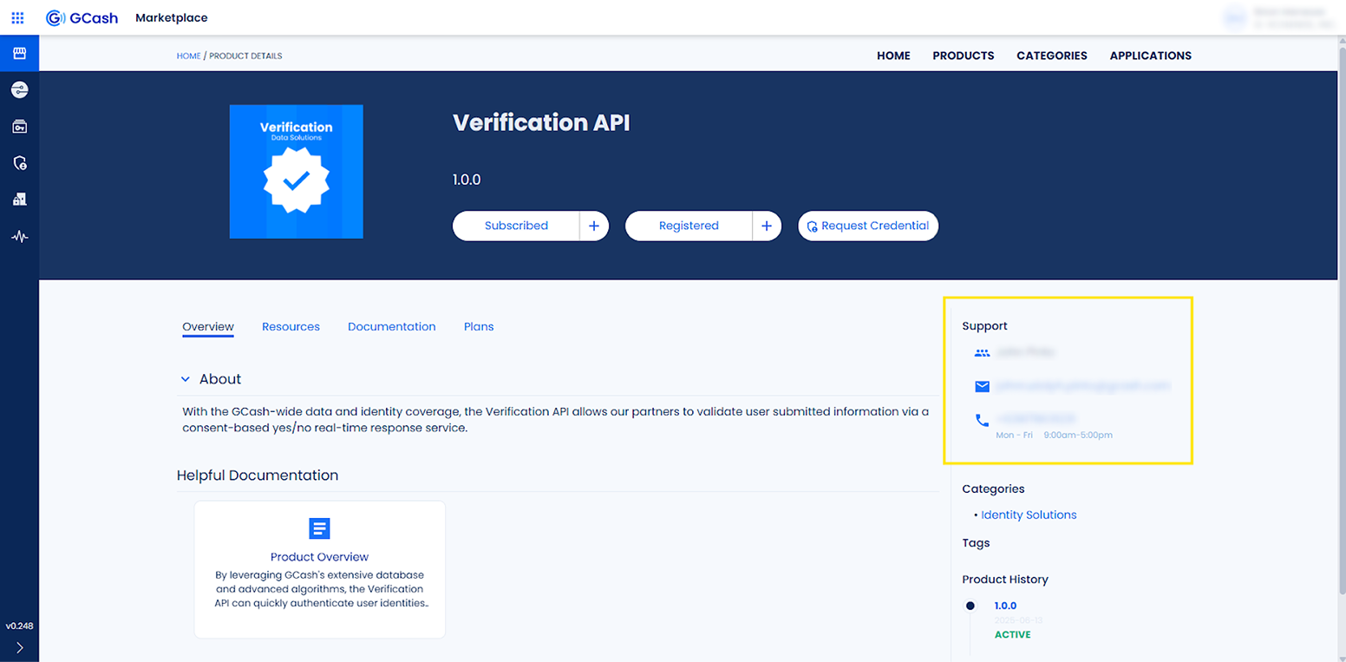The height and width of the screenshot is (662, 1346).
Task: Switch to the Resources tab
Action: (291, 327)
